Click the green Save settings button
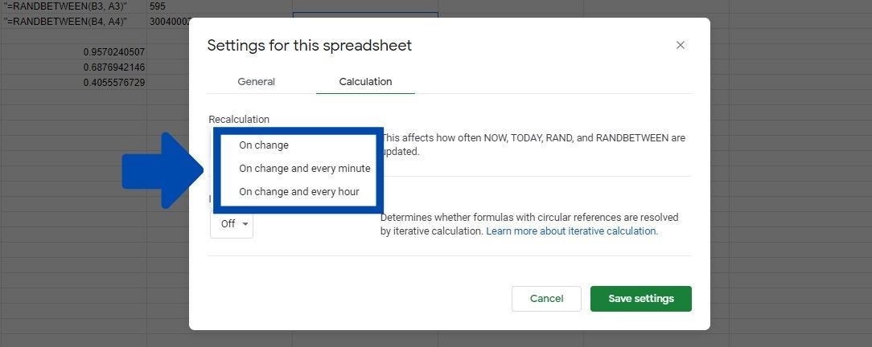This screenshot has width=872, height=347. (x=640, y=299)
